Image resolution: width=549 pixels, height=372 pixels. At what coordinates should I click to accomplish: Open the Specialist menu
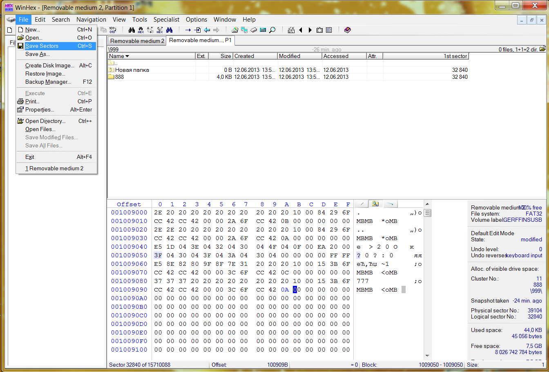pyautogui.click(x=166, y=20)
